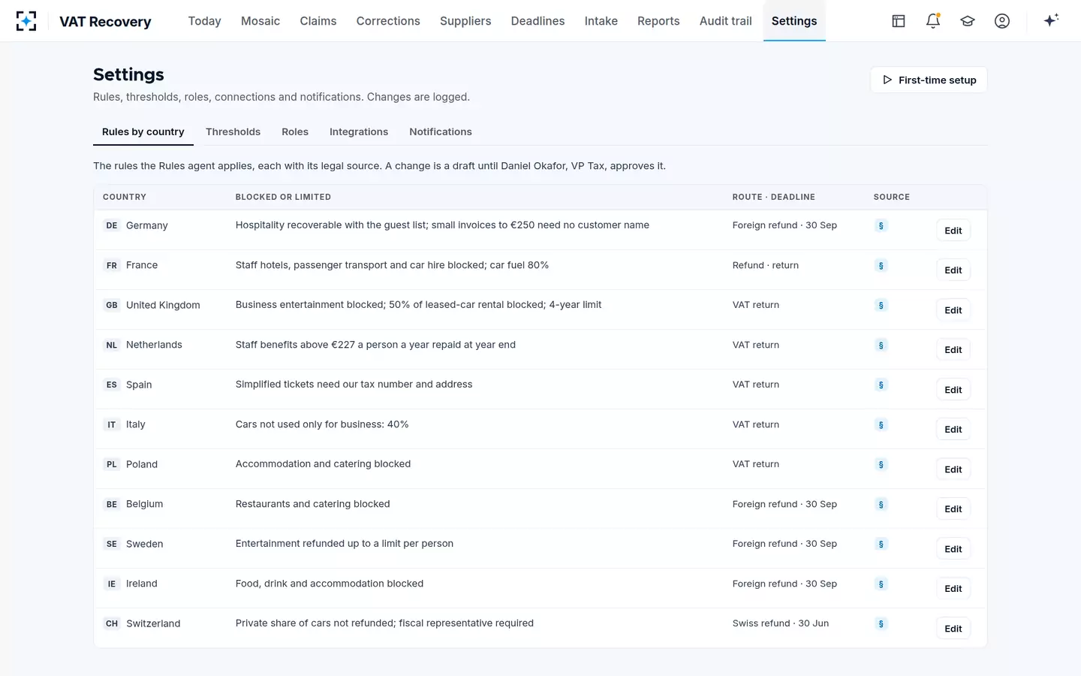Viewport: 1081px width, 676px height.
Task: Open the legal source icon for Ireland
Action: click(881, 584)
